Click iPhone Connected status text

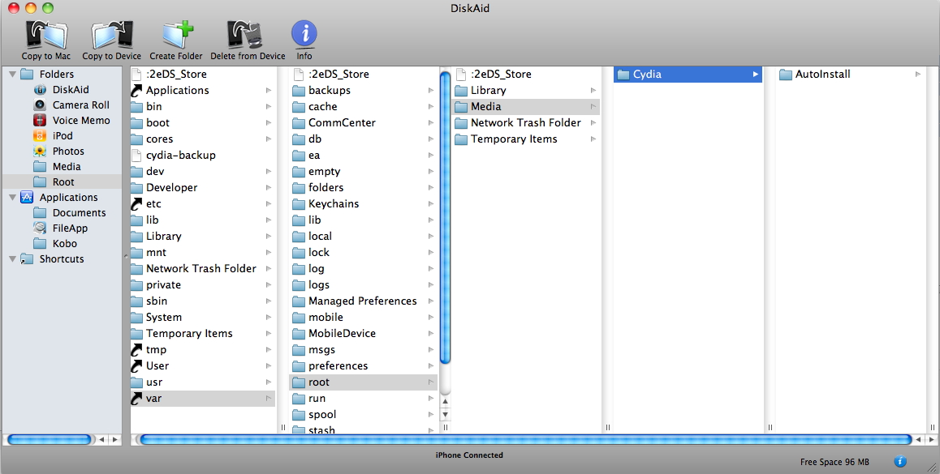469,455
